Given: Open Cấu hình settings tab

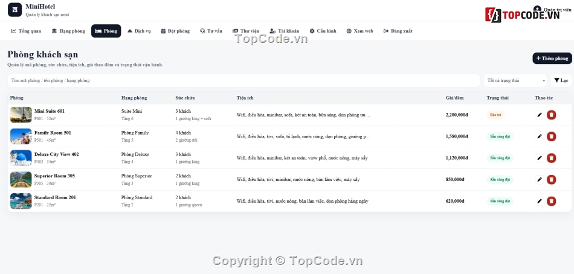Looking at the screenshot, I should [323, 31].
